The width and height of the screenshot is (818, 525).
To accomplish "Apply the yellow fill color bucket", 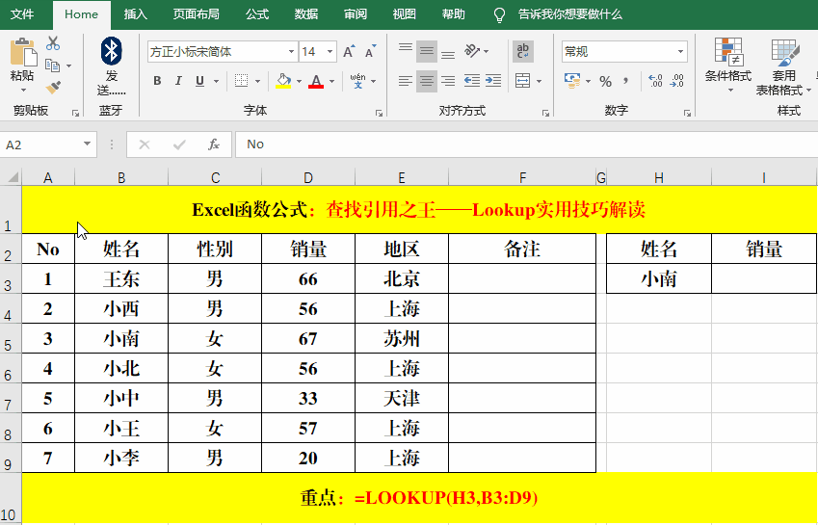I will tap(282, 81).
